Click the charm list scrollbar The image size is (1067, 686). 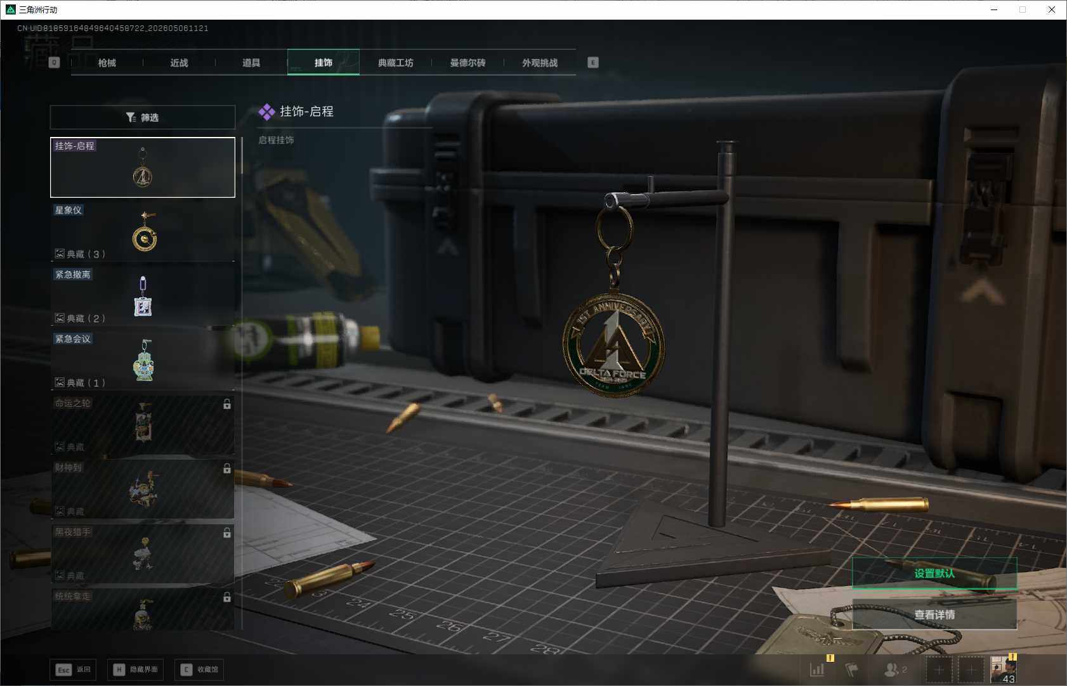coord(242,155)
